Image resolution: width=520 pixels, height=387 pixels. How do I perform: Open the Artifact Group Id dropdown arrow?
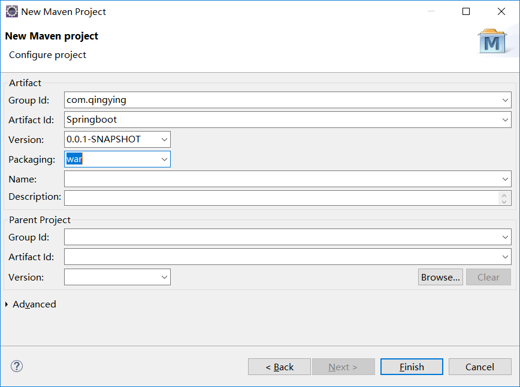(x=505, y=100)
